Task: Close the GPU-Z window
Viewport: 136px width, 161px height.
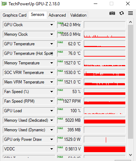Action: (x=128, y=4)
